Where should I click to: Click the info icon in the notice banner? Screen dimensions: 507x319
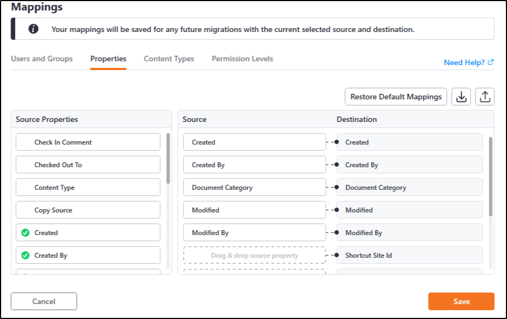click(x=33, y=28)
